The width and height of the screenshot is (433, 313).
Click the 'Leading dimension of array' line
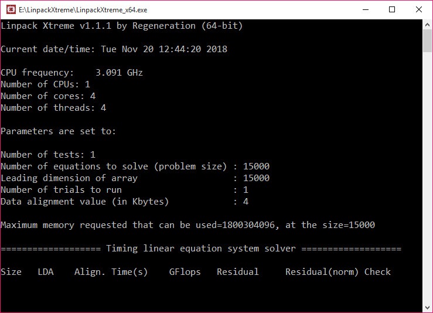coord(135,178)
